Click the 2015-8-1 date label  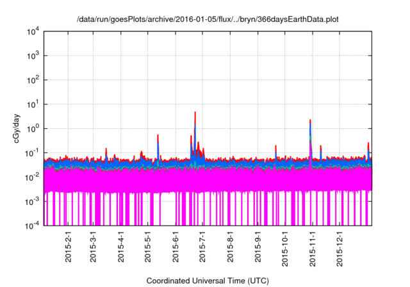[230, 247]
